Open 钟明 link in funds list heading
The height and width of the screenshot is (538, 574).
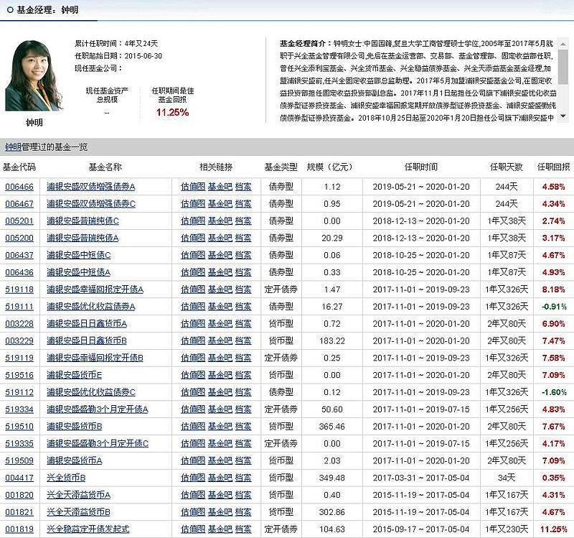(13, 147)
